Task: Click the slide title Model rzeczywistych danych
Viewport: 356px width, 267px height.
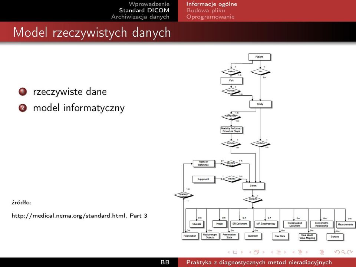Action: 92,32
